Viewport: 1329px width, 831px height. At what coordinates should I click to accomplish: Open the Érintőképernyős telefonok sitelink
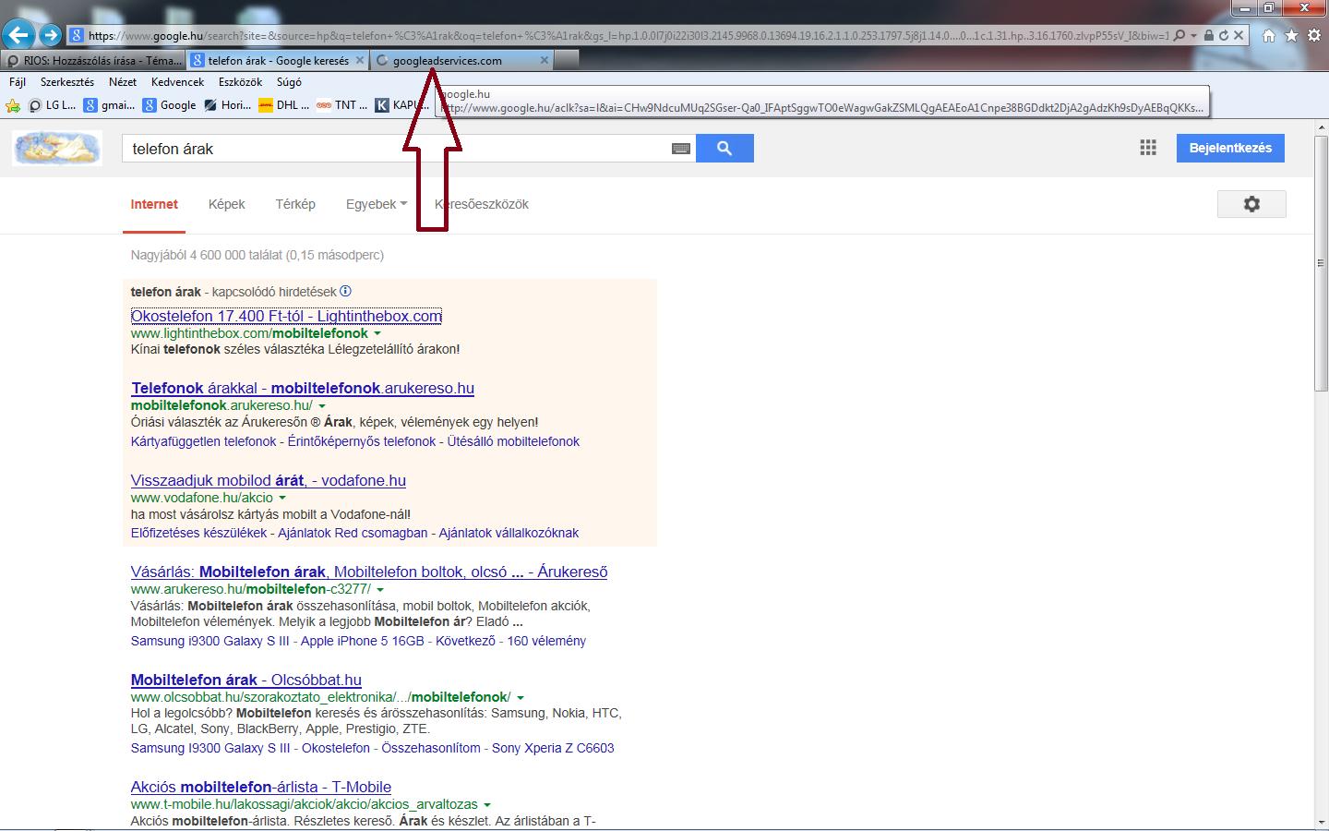pyautogui.click(x=362, y=441)
